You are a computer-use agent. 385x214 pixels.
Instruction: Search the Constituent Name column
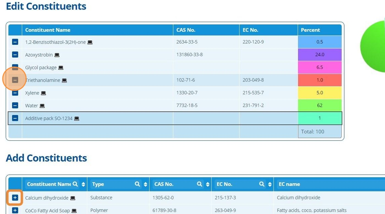coord(75,184)
